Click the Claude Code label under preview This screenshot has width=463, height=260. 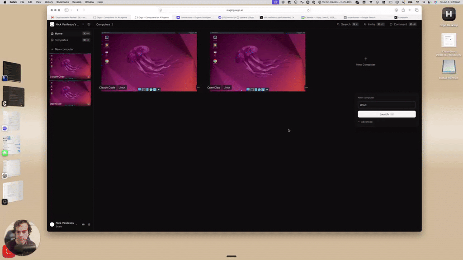107,88
